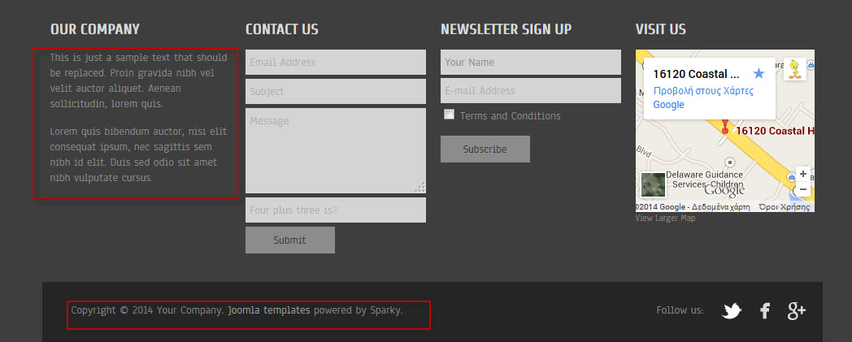Screen dimensions: 852x342
Task: Open the View Larger Map link
Action: 665,219
